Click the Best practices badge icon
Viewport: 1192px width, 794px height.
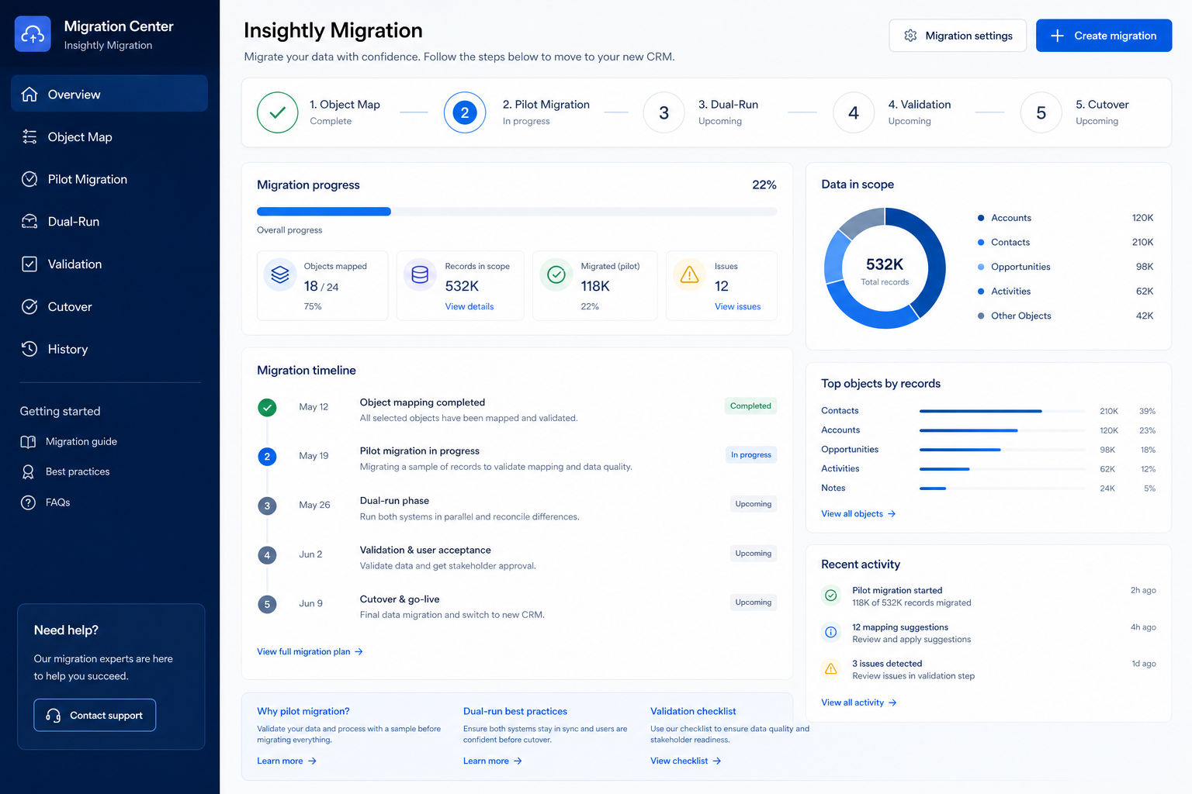(x=28, y=471)
